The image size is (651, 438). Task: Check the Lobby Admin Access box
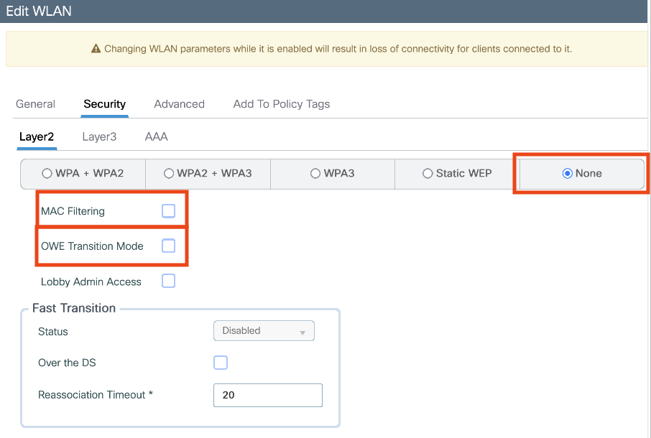pos(168,281)
